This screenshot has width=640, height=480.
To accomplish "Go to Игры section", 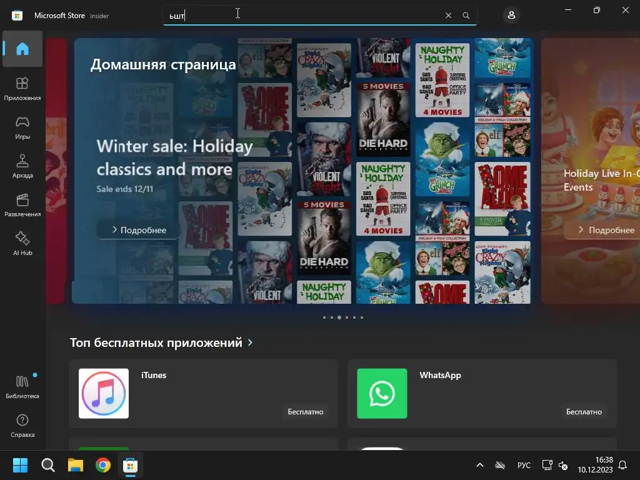I will (22, 127).
